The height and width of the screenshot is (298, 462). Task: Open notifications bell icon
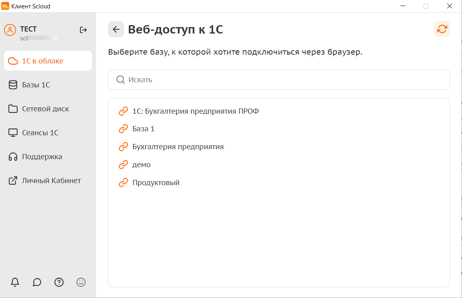(x=15, y=282)
